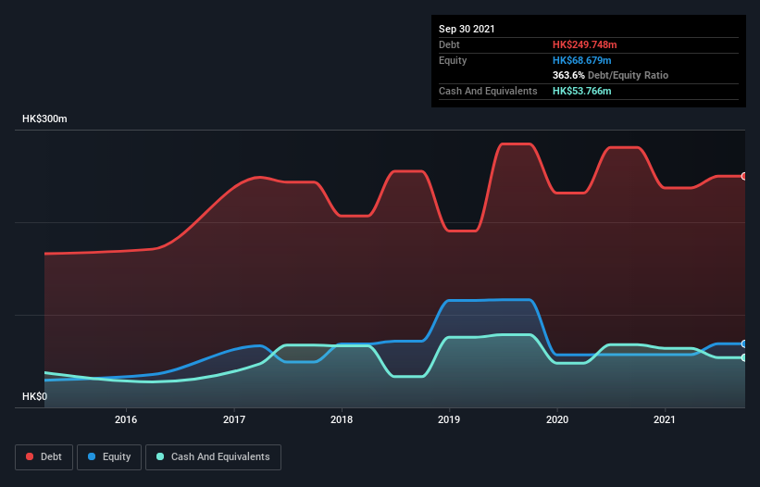Image resolution: width=760 pixels, height=487 pixels.
Task: Click the teal Cash endpoint marker
Action: [x=744, y=357]
